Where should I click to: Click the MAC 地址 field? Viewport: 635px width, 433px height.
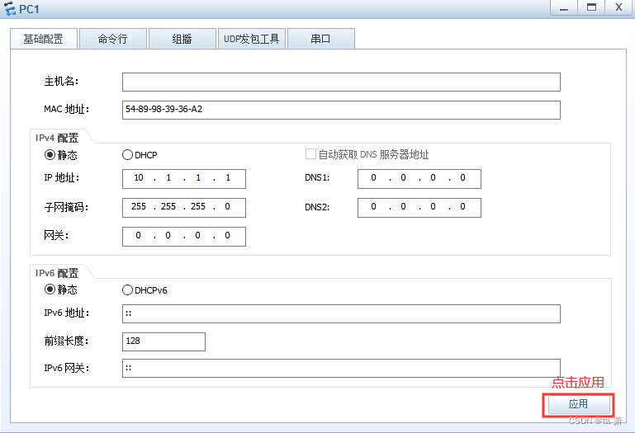341,110
